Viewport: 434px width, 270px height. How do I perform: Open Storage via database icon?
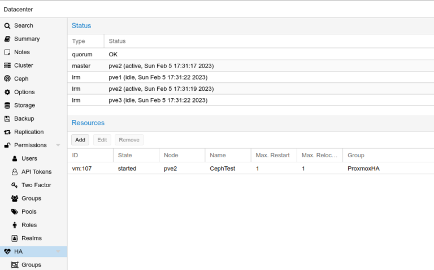(x=7, y=105)
